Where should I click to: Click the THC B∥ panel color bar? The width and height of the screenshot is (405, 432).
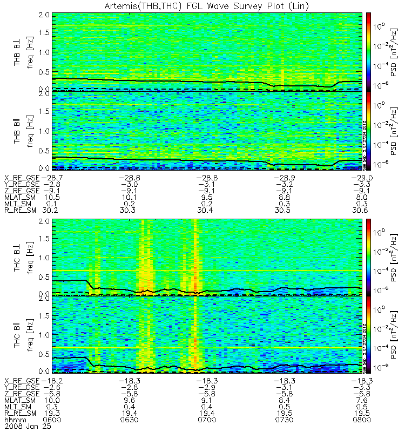pos(368,334)
